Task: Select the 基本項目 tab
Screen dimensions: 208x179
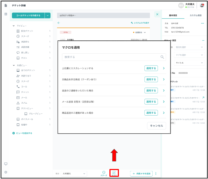Action: (173, 15)
